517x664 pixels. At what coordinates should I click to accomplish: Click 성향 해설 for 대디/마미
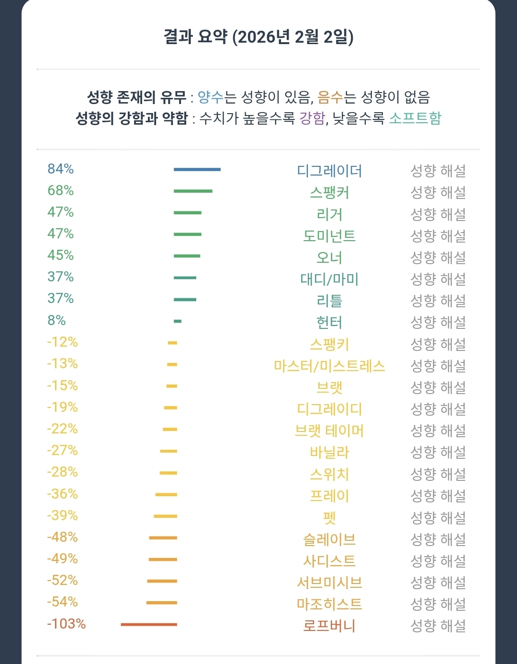click(438, 279)
